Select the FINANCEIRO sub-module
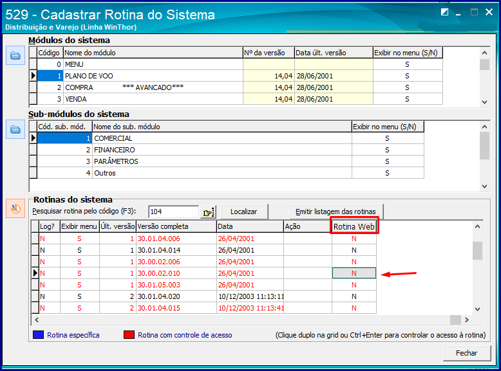Screen dimensions: 501x371 coord(227,150)
